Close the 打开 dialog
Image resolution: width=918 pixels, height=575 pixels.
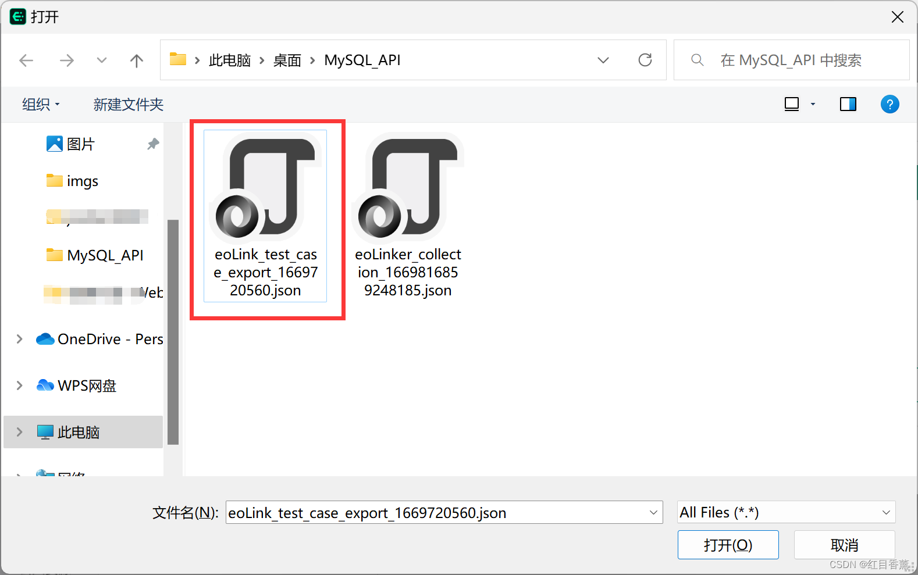[897, 17]
